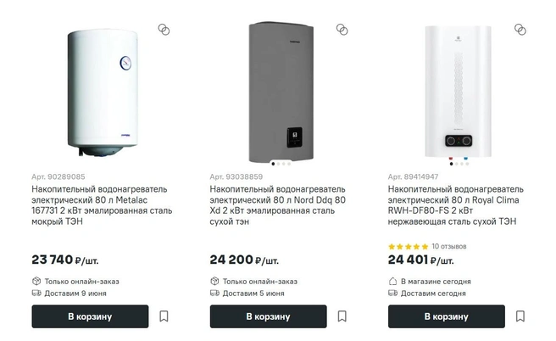This screenshot has width=556, height=341.
Task: Select second image dot on Nord heater
Action: point(278,164)
